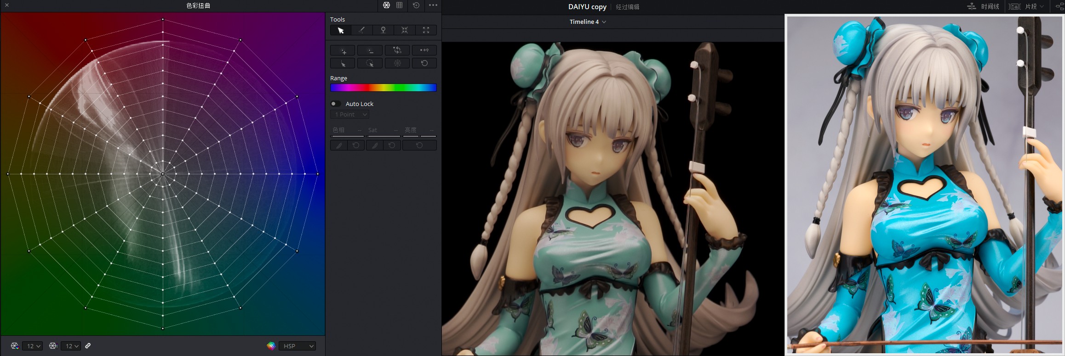Click the Range hue spectrum bar
Image resolution: width=1065 pixels, height=356 pixels.
coord(383,88)
